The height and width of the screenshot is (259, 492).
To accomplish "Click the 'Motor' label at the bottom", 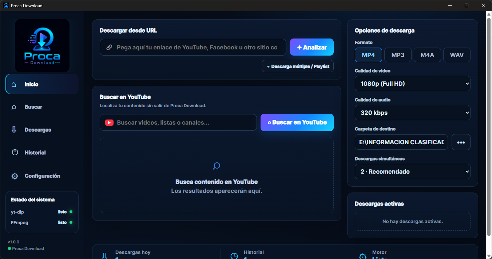I will [x=379, y=252].
